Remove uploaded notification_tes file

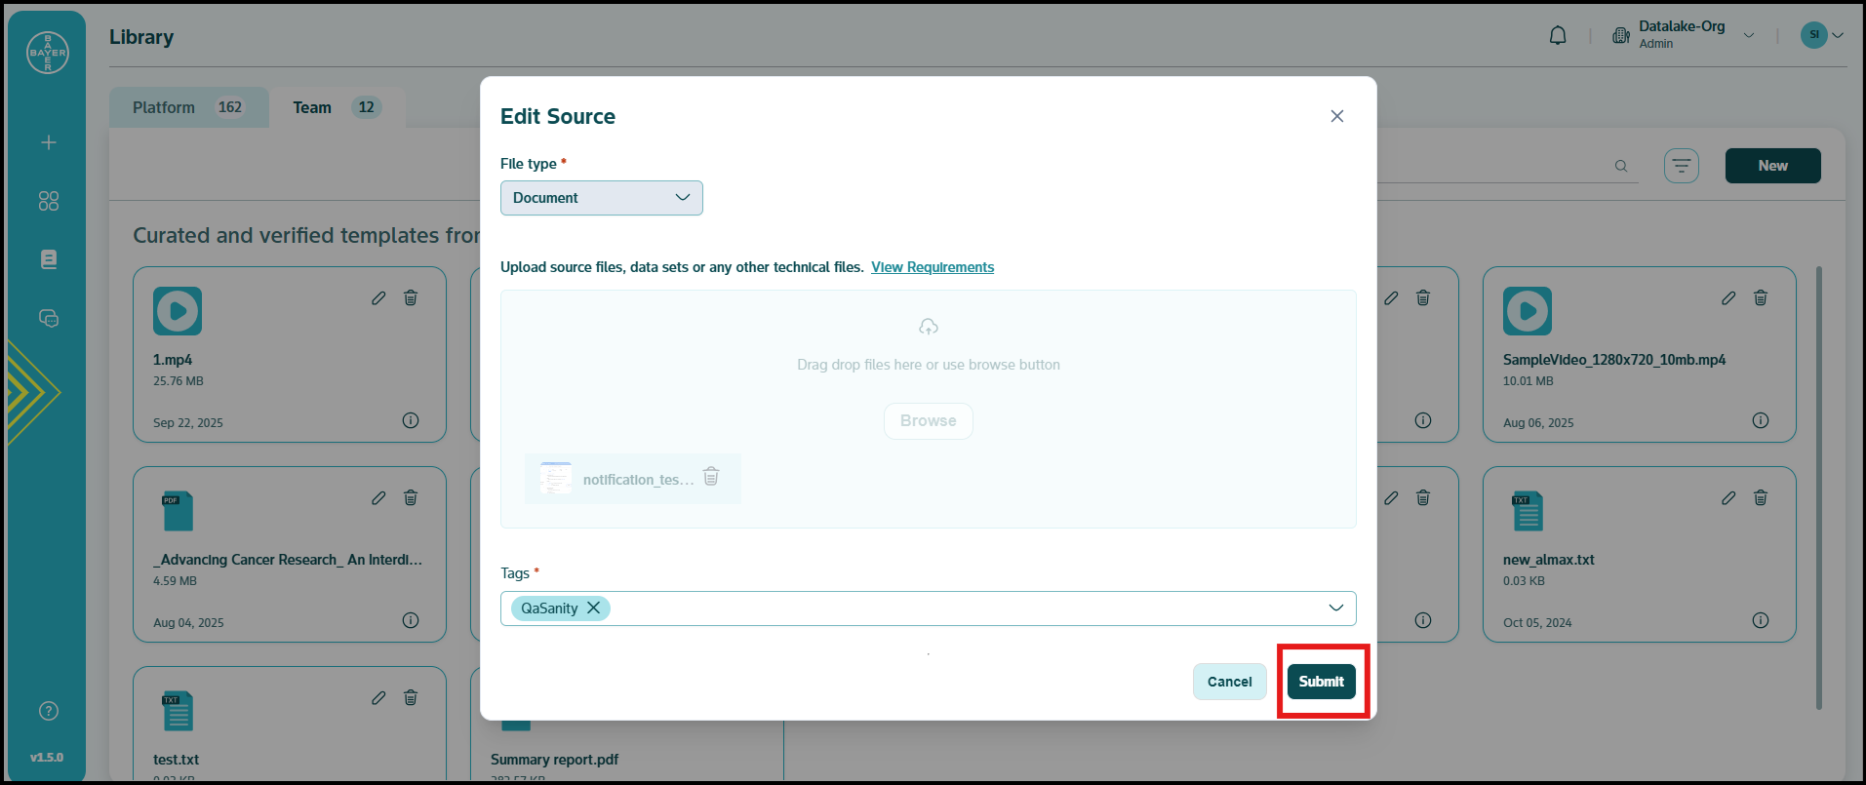coord(711,476)
